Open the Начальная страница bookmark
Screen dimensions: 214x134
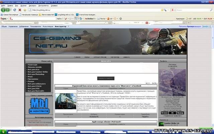click(28, 15)
